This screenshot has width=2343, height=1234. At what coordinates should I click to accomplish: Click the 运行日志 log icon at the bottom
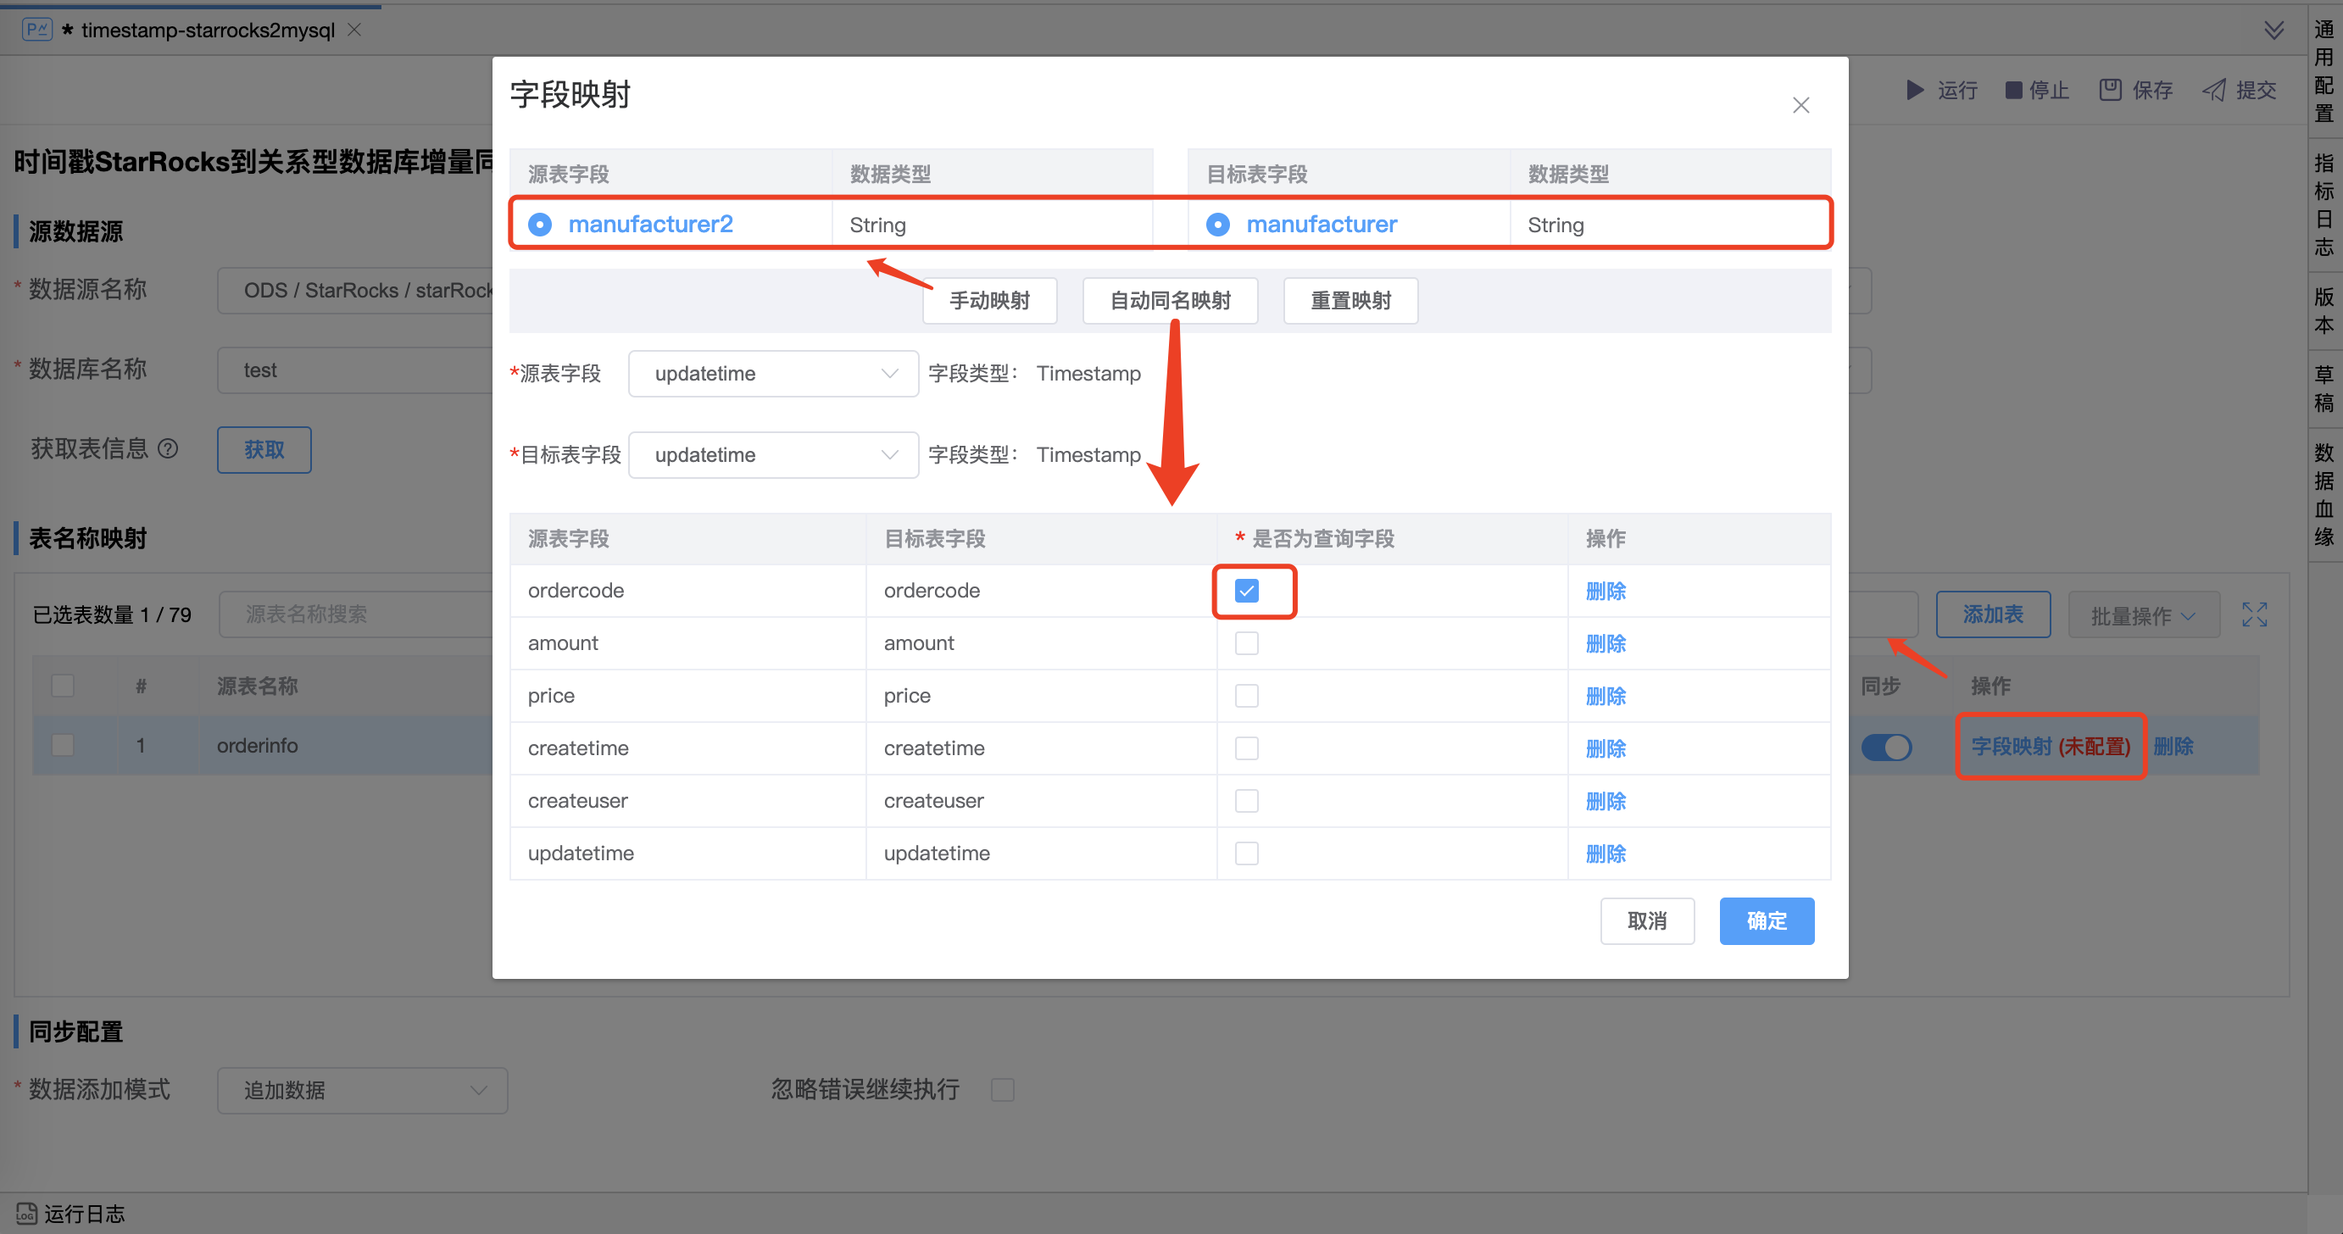(25, 1214)
